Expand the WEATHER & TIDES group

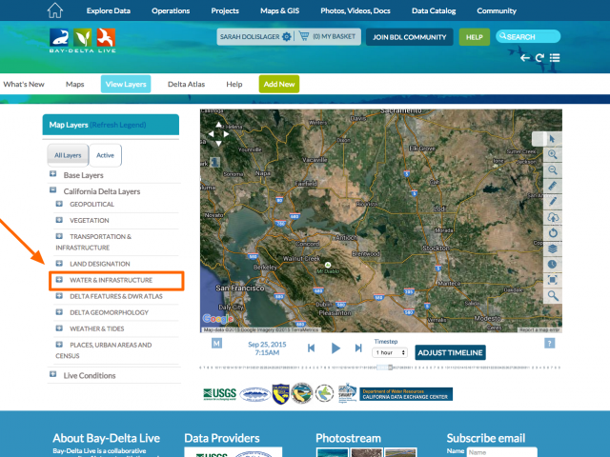click(59, 328)
